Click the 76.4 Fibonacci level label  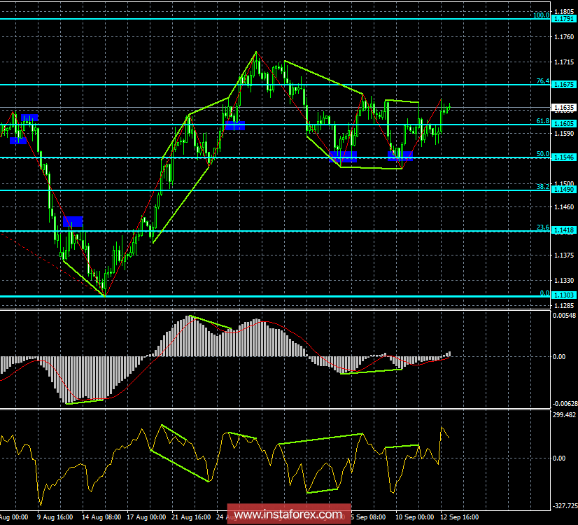coord(543,81)
